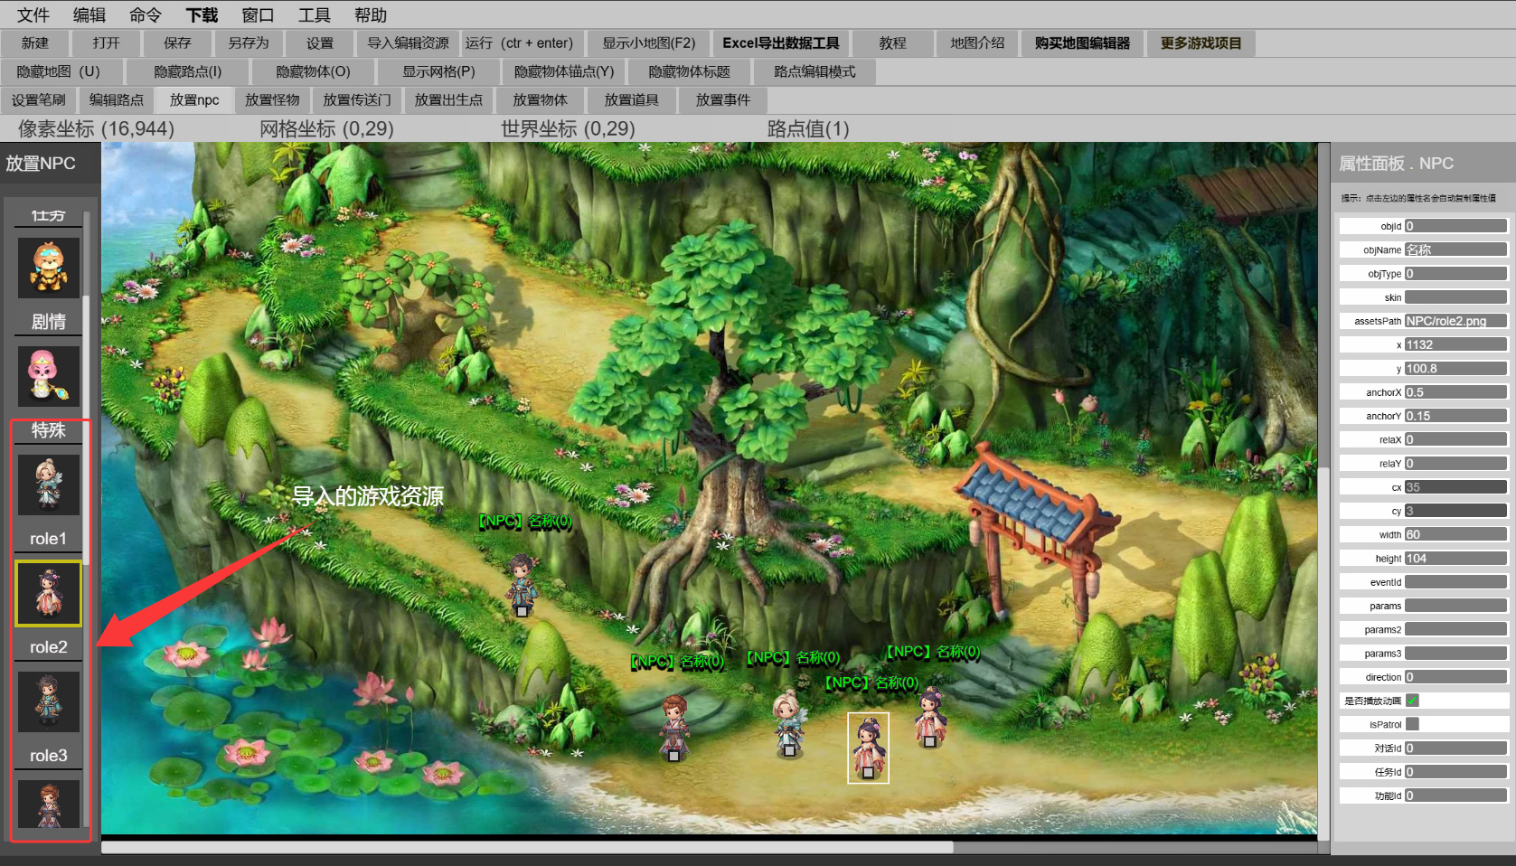Open the 文件 menu
This screenshot has width=1516, height=866.
33,15
